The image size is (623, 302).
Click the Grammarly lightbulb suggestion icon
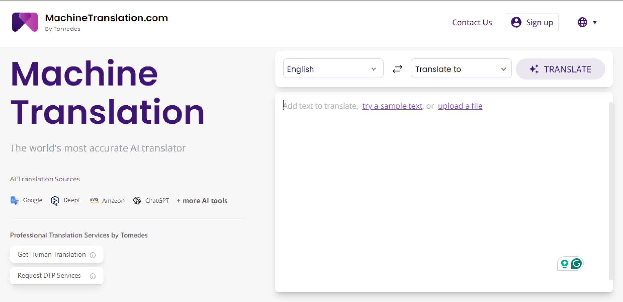click(x=564, y=264)
